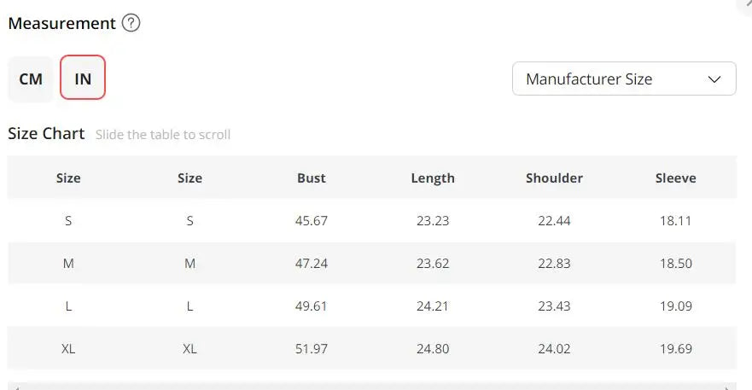
Task: Click the 'Slide the table to scroll' hint
Action: point(163,135)
